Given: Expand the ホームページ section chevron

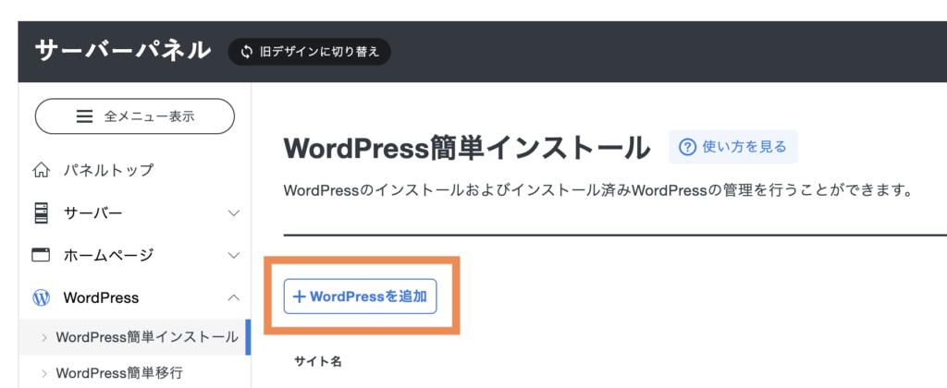Looking at the screenshot, I should pos(233,255).
